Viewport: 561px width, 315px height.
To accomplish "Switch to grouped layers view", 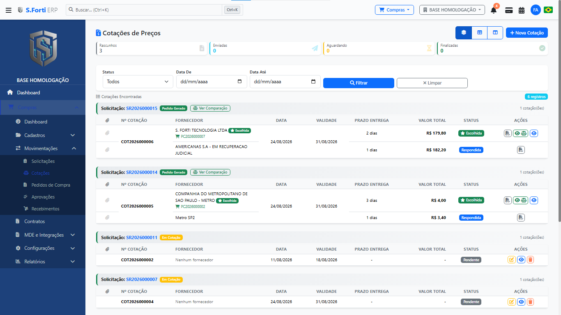I will click(x=464, y=33).
